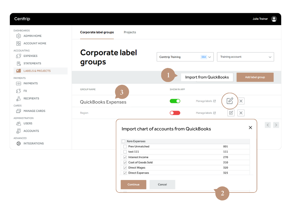Open the FX currency icon
The height and width of the screenshot is (210, 291).
19,91
